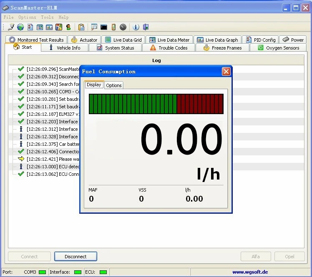
Task: Open the Vehicle Info tab
Action: [65, 47]
